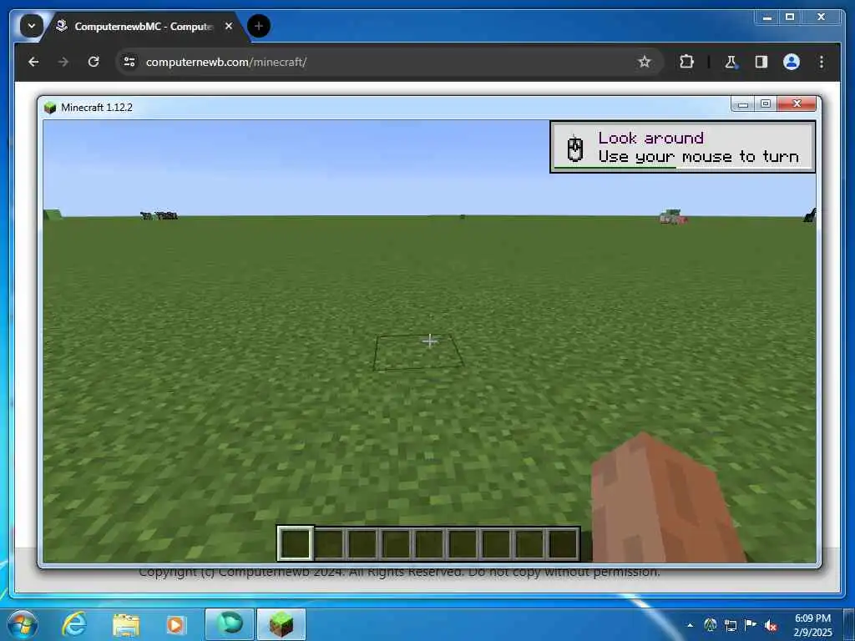Maximize the Minecraft 1.12.2 window
This screenshot has height=641, width=855.
(x=766, y=103)
